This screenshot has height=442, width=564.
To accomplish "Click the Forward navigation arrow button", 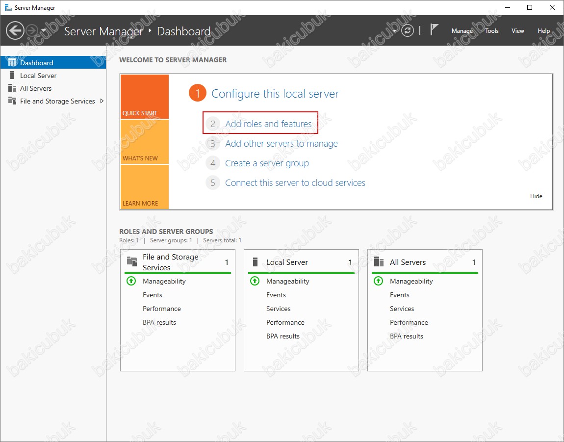I will tap(32, 30).
